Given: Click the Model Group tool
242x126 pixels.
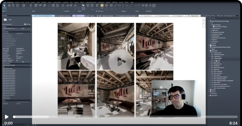Looking at the screenshot, I should pyautogui.click(x=83, y=6).
